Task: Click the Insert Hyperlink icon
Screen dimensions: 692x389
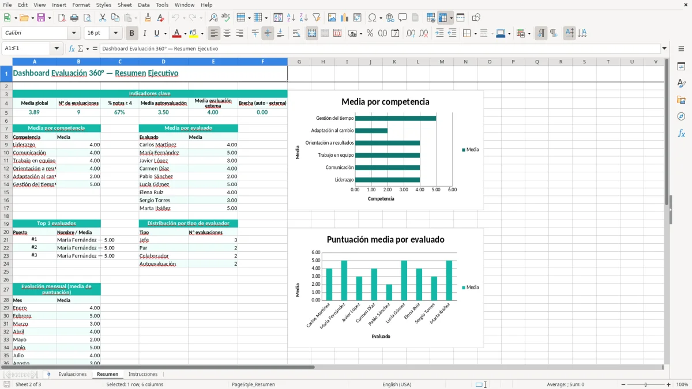Action: point(390,18)
